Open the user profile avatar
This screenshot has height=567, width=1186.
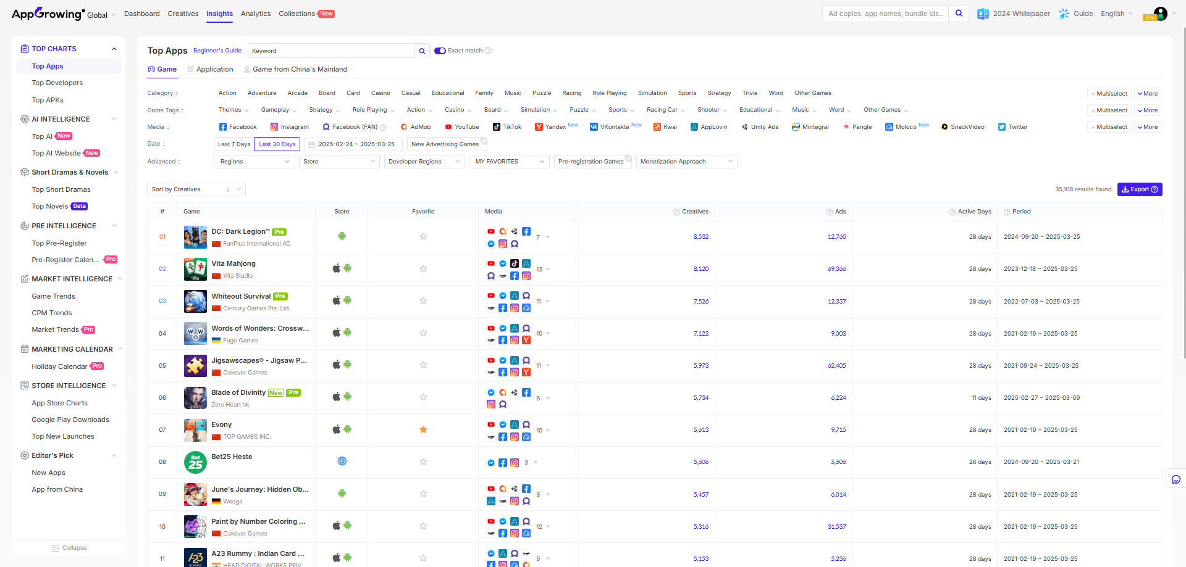click(1161, 14)
